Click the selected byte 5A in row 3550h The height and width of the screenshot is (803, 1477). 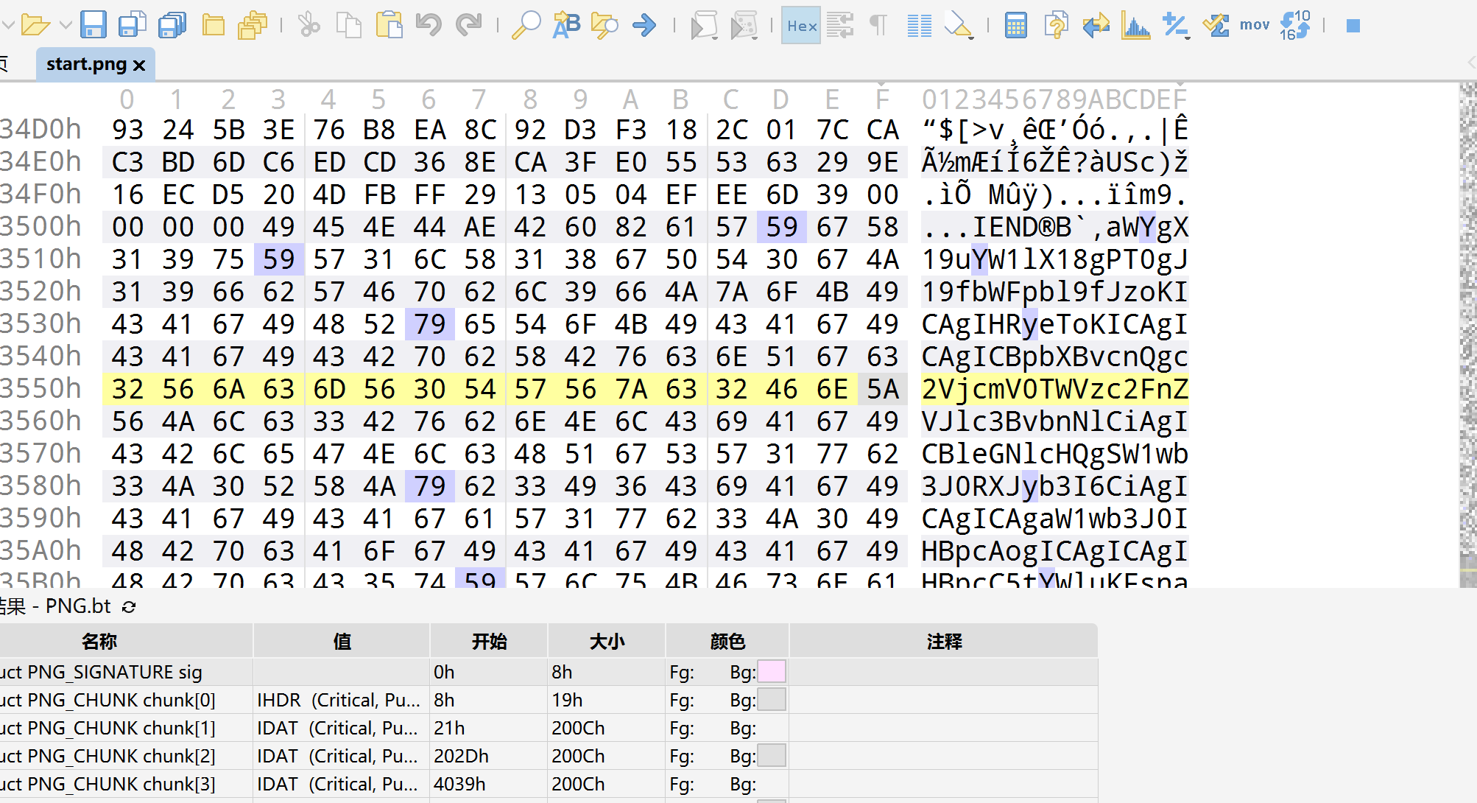coord(882,389)
